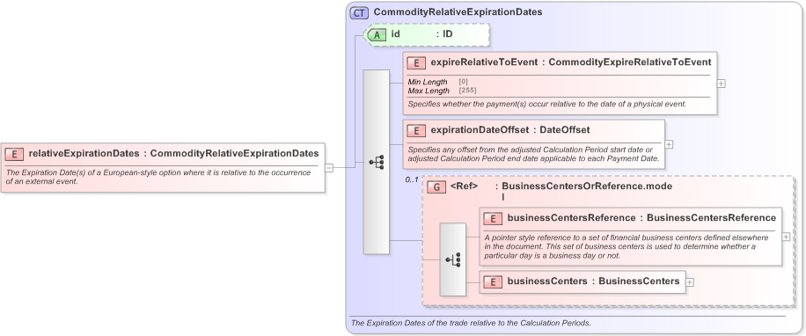This screenshot has height=336, width=806.
Task: Click the CT icon beside CommodityRelativeExpirationDates
Action: click(x=359, y=12)
